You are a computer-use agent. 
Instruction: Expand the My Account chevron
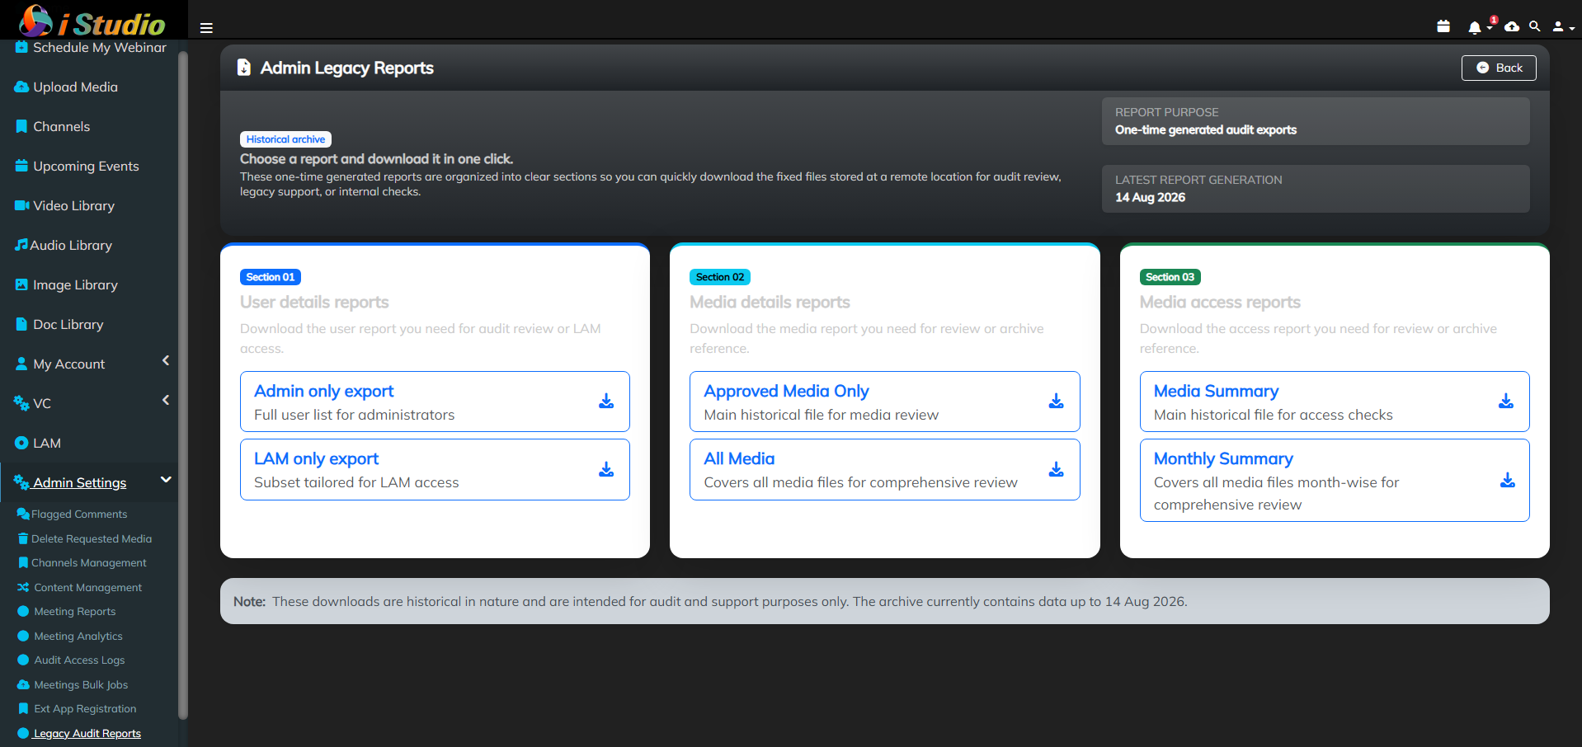click(x=166, y=360)
